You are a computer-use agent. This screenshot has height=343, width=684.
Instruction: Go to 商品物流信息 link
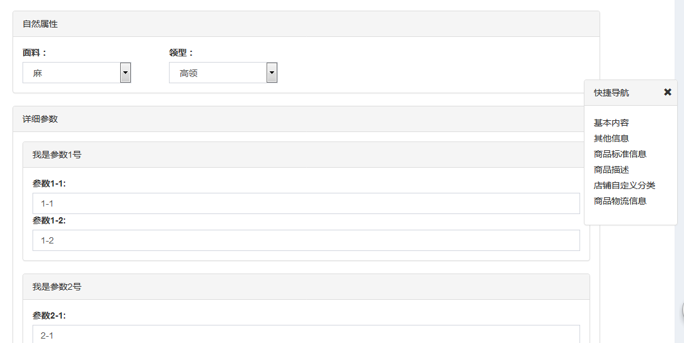(x=620, y=201)
